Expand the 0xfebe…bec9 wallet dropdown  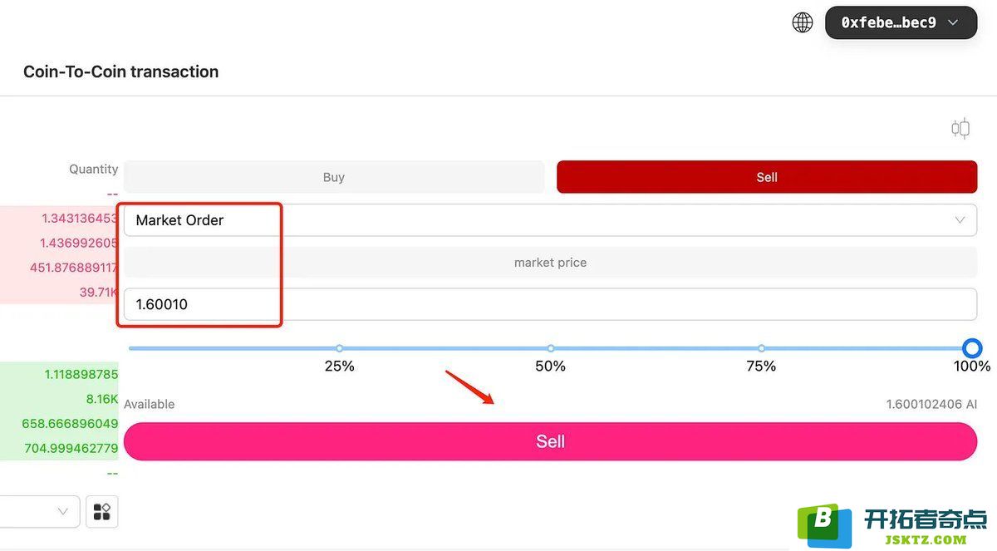901,23
